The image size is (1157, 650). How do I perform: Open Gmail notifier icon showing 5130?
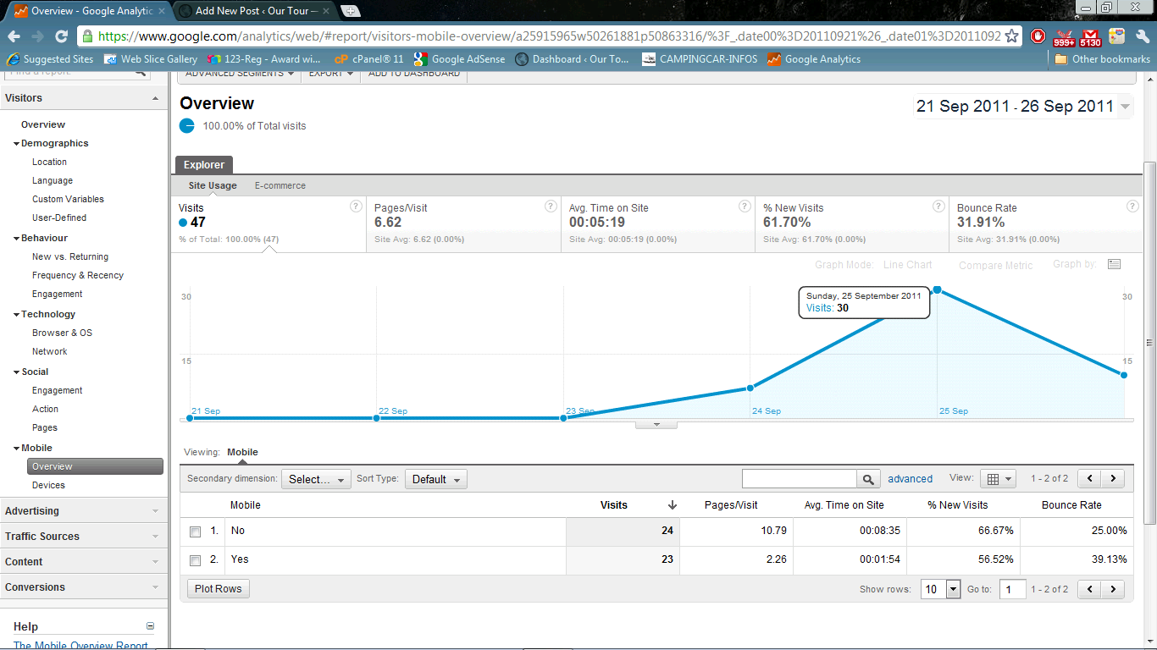tap(1090, 36)
